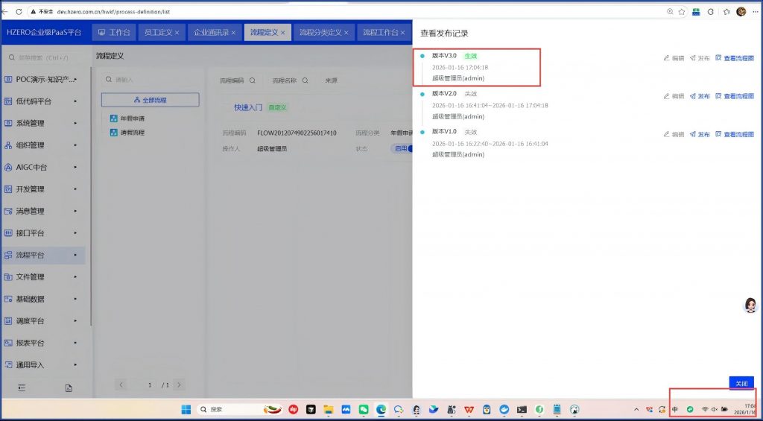Click 查看流程图 link for version V2.0
Image resolution: width=763 pixels, height=421 pixels.
(x=734, y=96)
